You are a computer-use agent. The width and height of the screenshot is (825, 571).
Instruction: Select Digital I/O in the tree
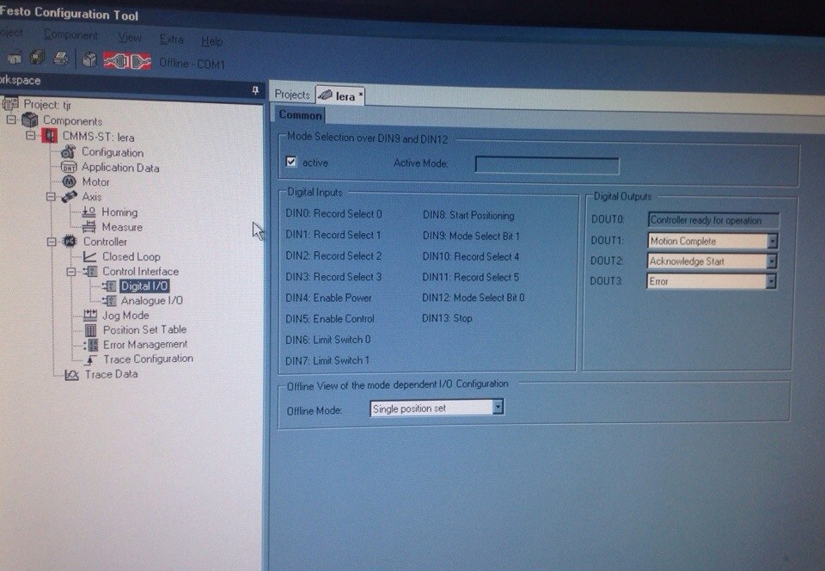click(144, 285)
